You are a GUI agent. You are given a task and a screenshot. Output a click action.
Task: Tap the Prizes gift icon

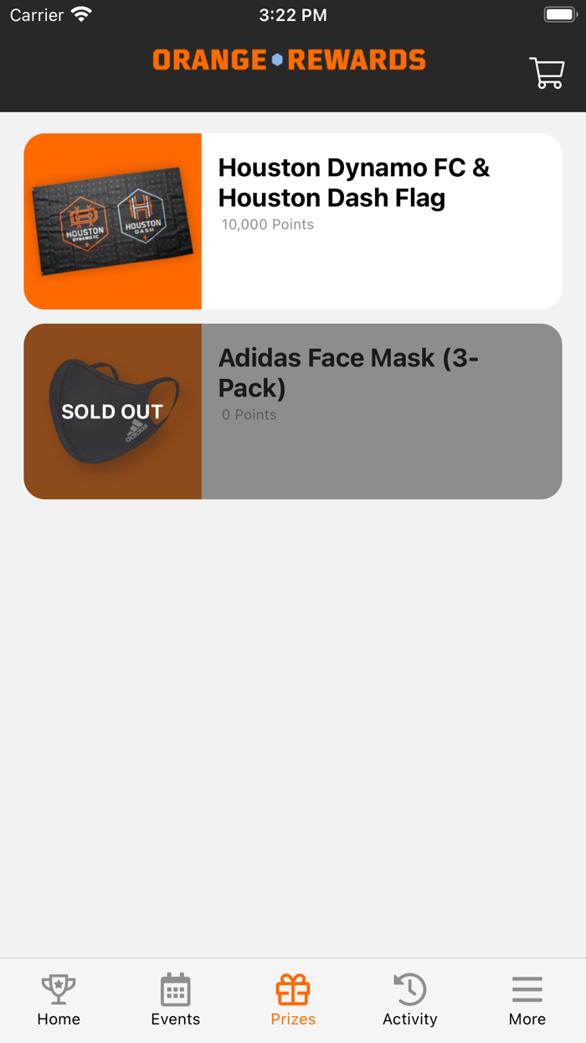tap(293, 990)
